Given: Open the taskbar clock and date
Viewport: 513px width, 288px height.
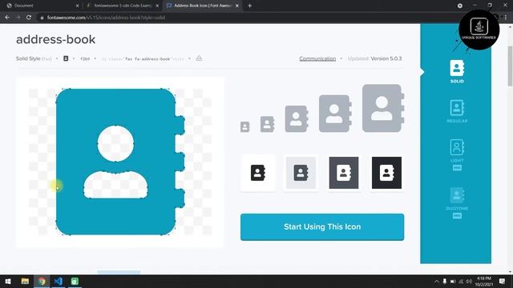Looking at the screenshot, I should pos(484,281).
